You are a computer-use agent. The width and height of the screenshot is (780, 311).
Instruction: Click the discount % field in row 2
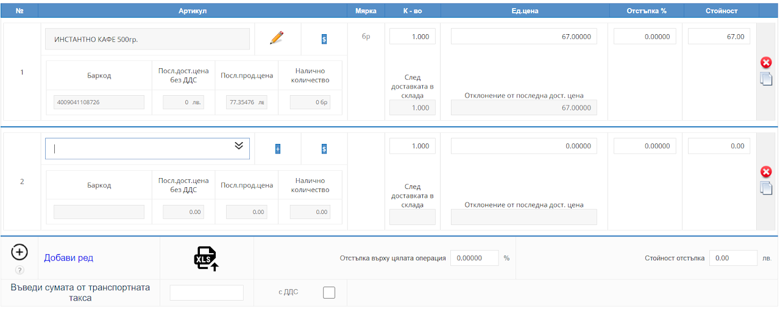[645, 146]
